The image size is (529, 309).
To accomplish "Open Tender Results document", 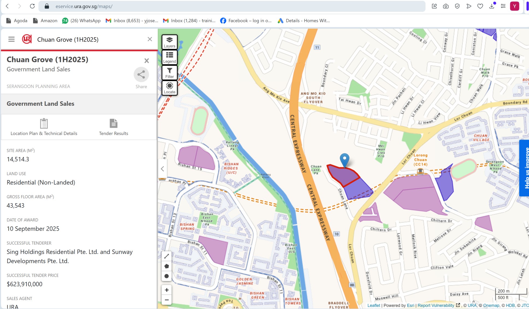I will pyautogui.click(x=114, y=127).
